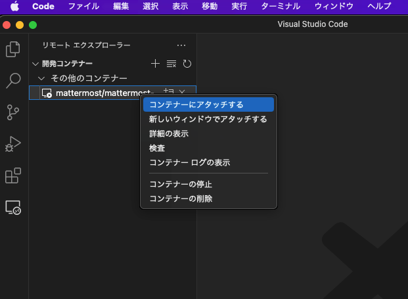Viewport: 408px width, 299px height.
Task: Open the Run and Debug view
Action: [12, 144]
